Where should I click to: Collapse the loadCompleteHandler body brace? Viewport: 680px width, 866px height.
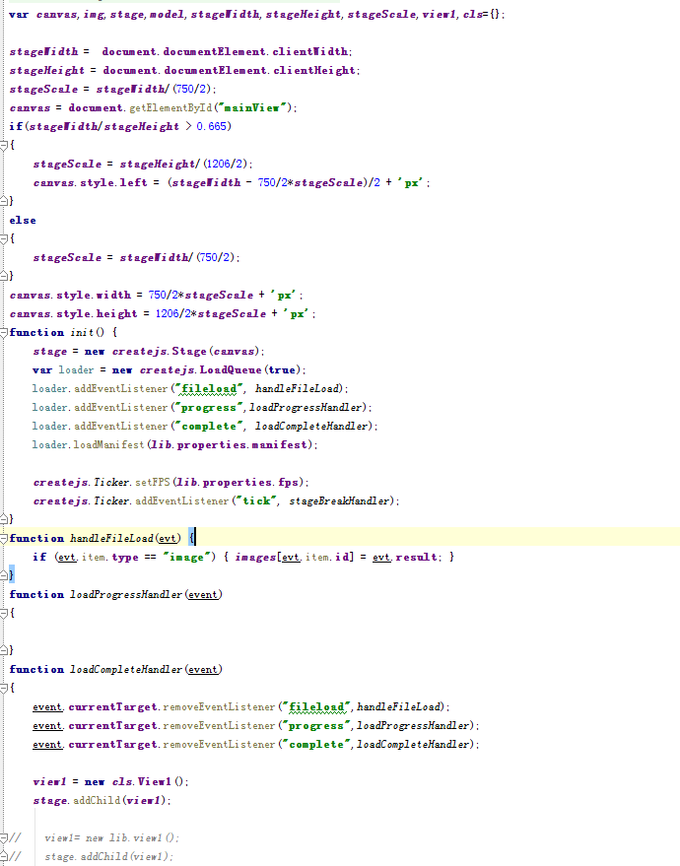click(x=5, y=688)
